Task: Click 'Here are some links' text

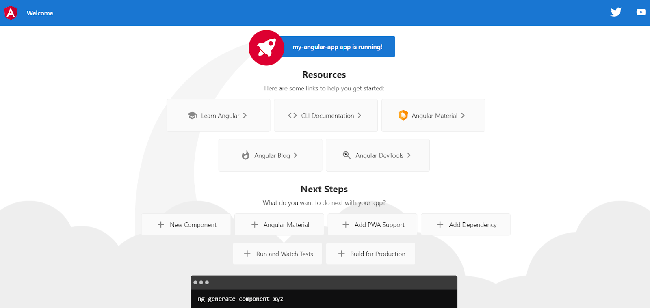Action: tap(324, 88)
